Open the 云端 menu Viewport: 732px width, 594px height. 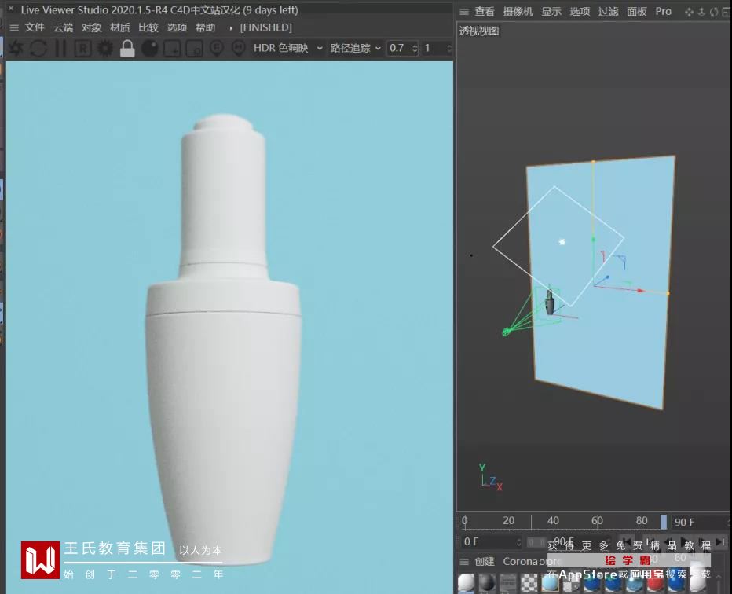[63, 27]
